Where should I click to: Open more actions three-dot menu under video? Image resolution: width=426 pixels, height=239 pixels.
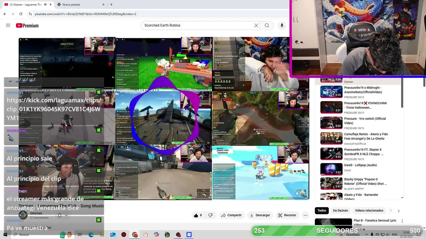pyautogui.click(x=306, y=215)
